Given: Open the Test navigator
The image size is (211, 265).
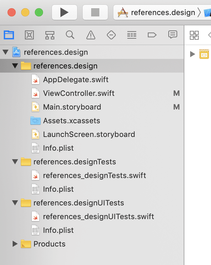Looking at the screenshot, I should [x=111, y=35].
